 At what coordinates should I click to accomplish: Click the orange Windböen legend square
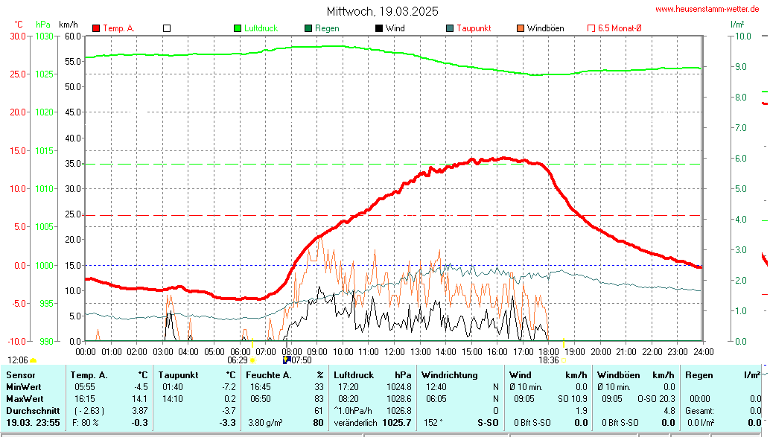(x=521, y=28)
